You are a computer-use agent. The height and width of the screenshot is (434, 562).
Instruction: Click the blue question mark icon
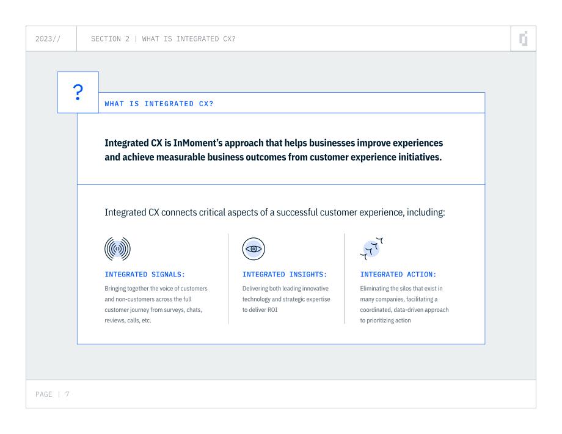pyautogui.click(x=78, y=92)
